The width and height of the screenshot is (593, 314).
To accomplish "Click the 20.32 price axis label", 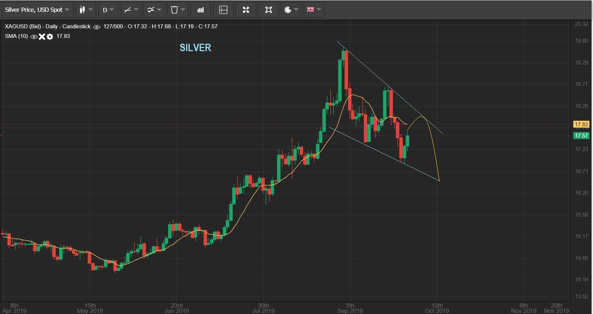I will 582,24.
